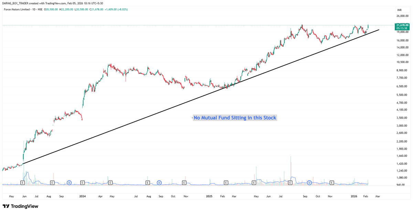Image resolution: width=413 pixels, height=213 pixels.
Task: Click the 4,700.00 price axis label
Action: tap(402, 103)
